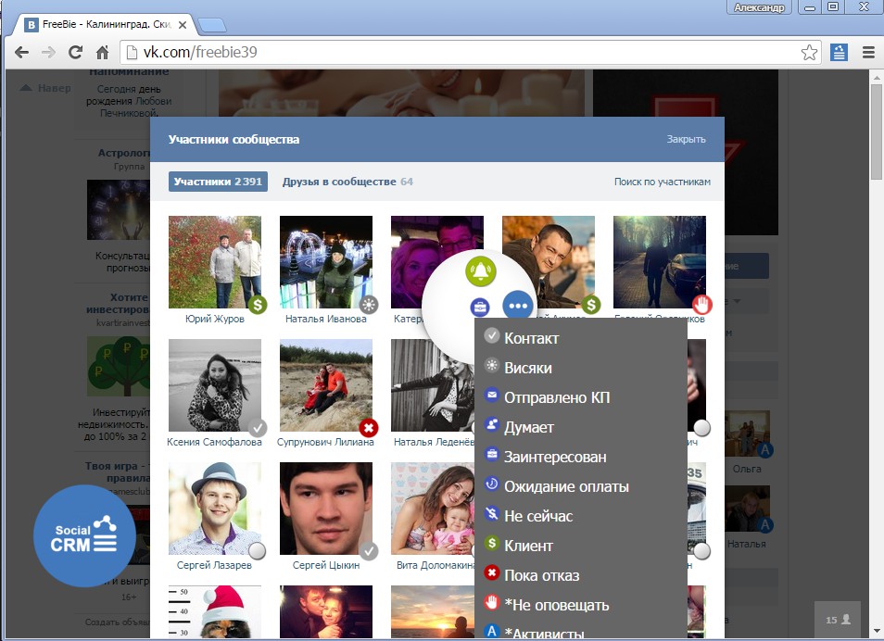Open the three-dots more statuses button
Image resolution: width=884 pixels, height=641 pixels.
(x=518, y=306)
